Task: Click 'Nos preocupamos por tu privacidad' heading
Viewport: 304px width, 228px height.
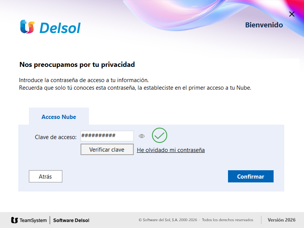Action: pos(77,65)
